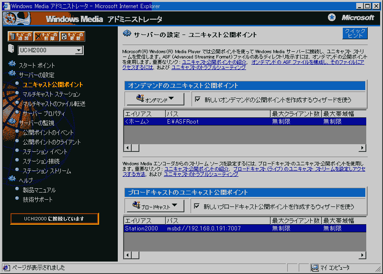Viewport: 383px width, 274px height.
Task: Open first ユニキャスト公開ポイントの紹介 link
Action: click(214, 62)
